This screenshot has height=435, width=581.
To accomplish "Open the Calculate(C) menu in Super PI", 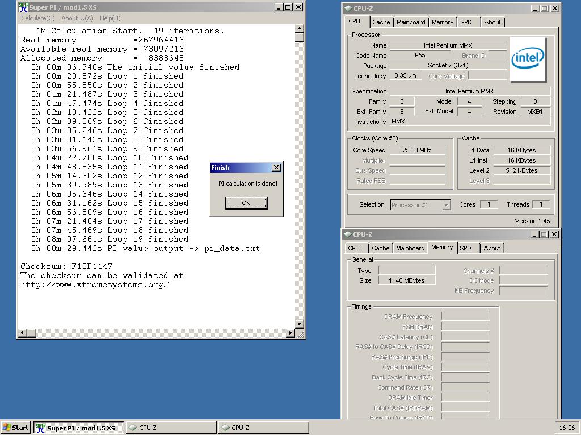I will pos(38,18).
